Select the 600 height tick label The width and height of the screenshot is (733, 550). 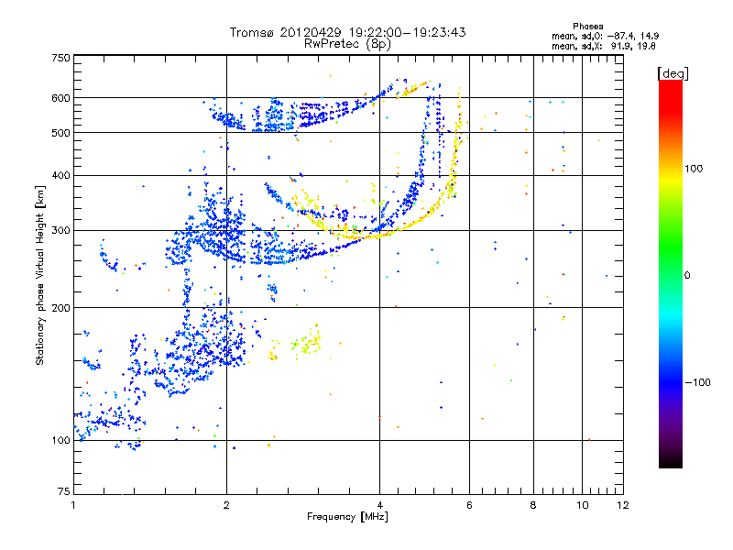tap(60, 98)
